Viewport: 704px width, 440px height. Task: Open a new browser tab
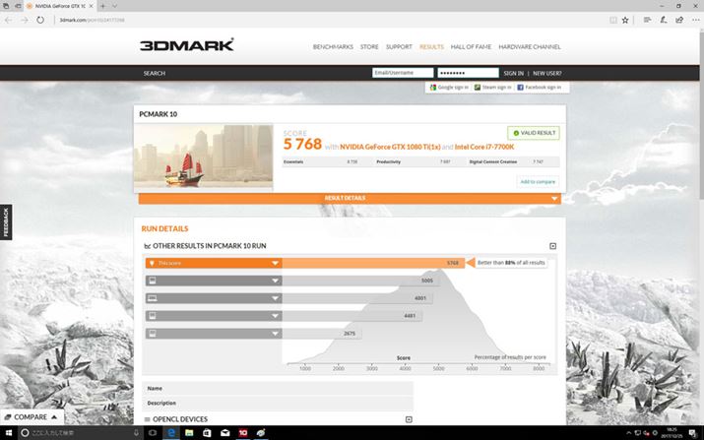(102, 6)
